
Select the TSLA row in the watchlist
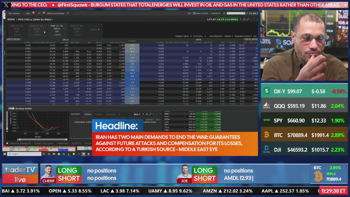tap(193, 128)
